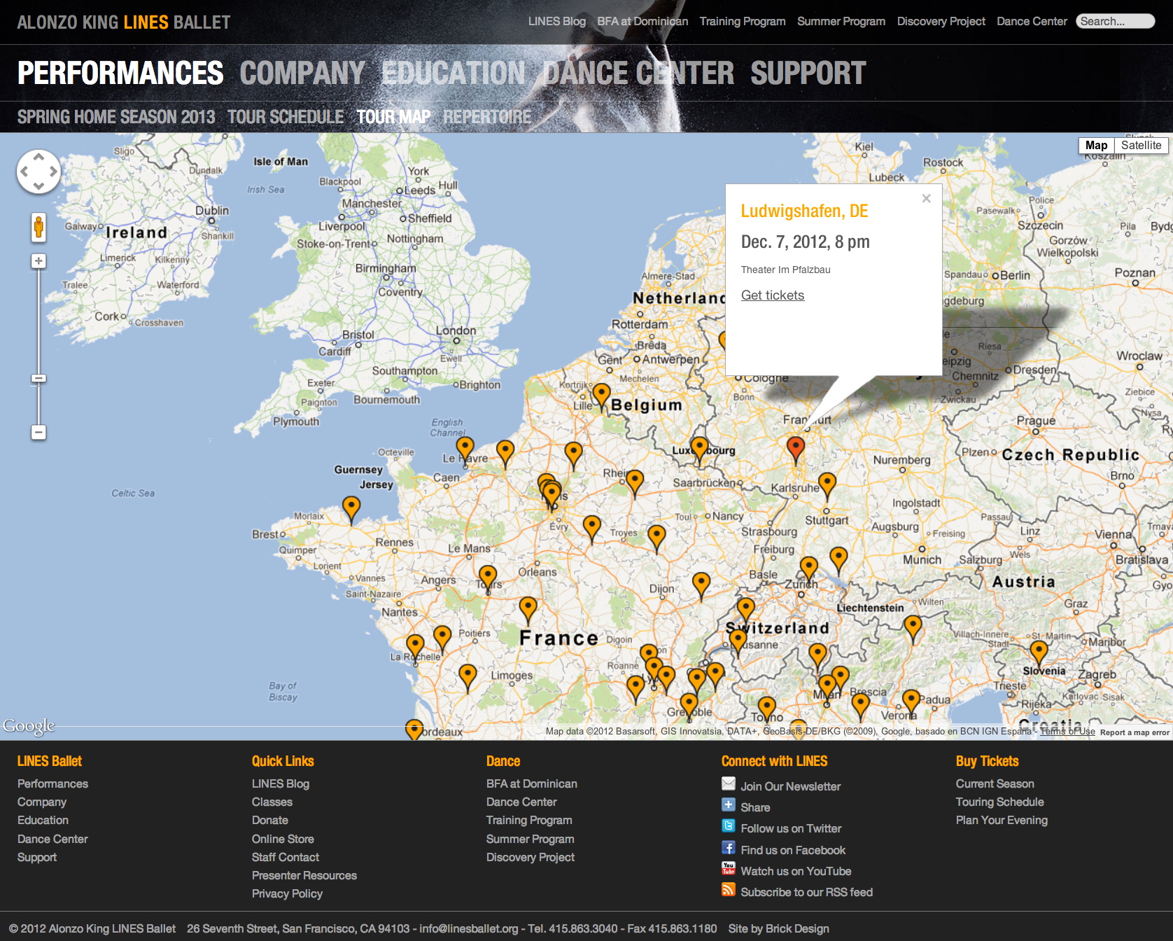Open Terms of Use map link

click(1067, 731)
